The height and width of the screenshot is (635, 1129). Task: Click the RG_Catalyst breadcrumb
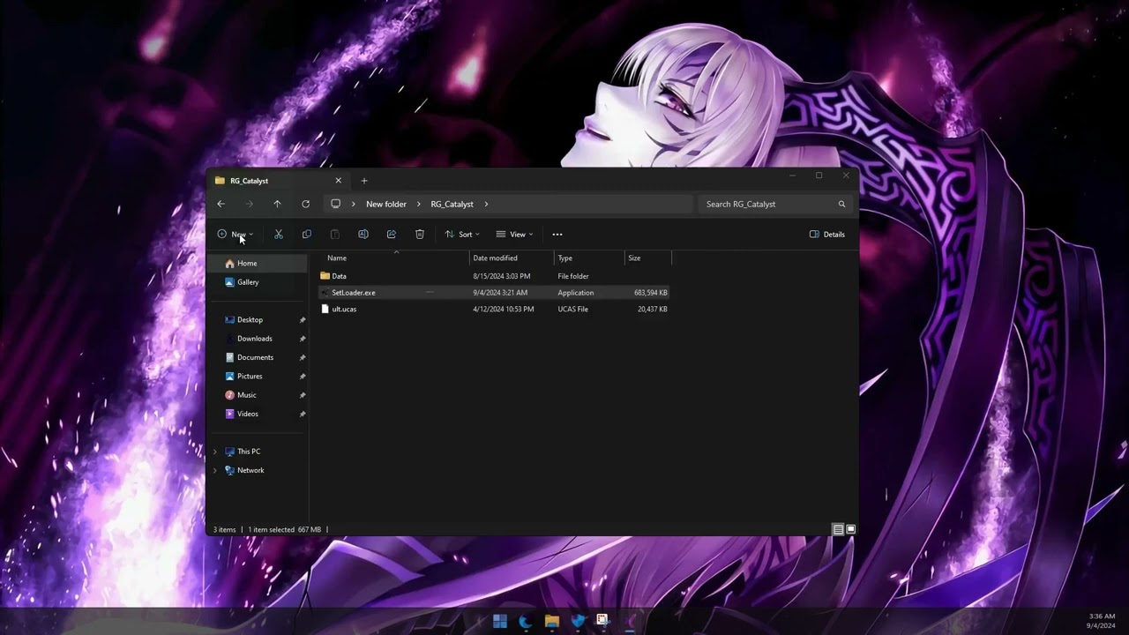(452, 204)
